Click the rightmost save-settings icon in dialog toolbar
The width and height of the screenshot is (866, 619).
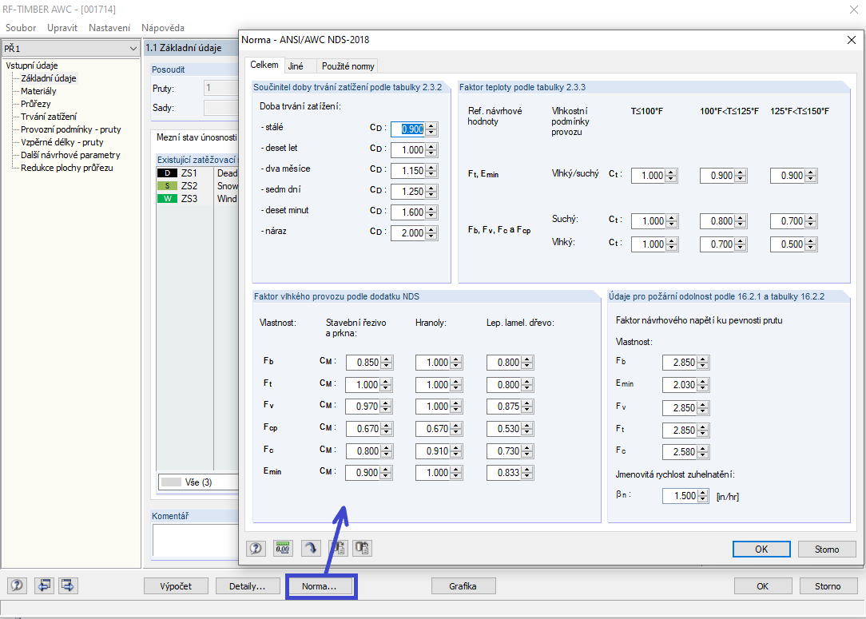[363, 549]
